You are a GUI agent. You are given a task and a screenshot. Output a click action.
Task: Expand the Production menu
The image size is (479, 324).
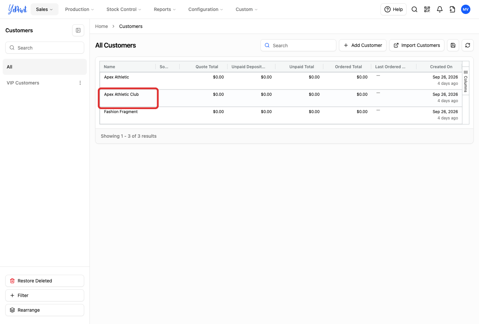80,9
